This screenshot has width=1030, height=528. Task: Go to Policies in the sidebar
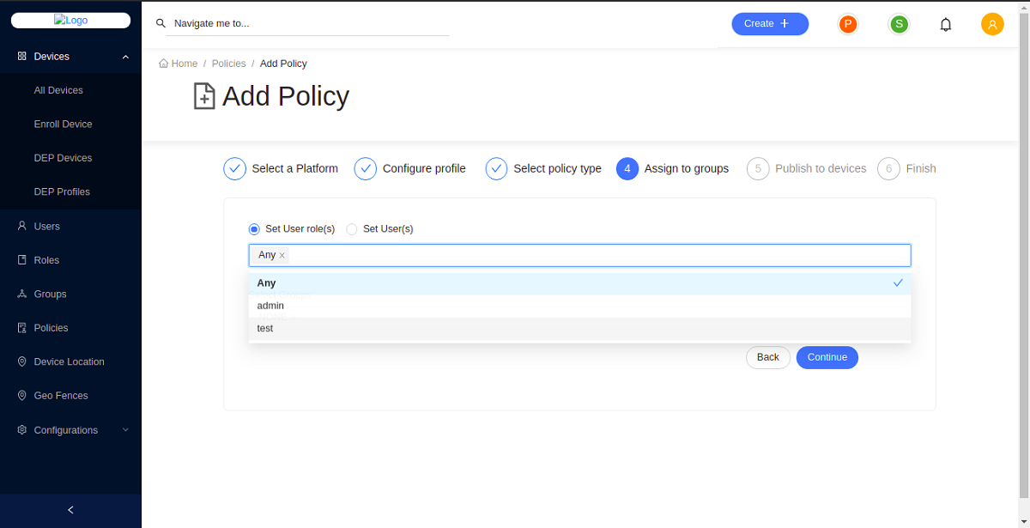tap(51, 328)
